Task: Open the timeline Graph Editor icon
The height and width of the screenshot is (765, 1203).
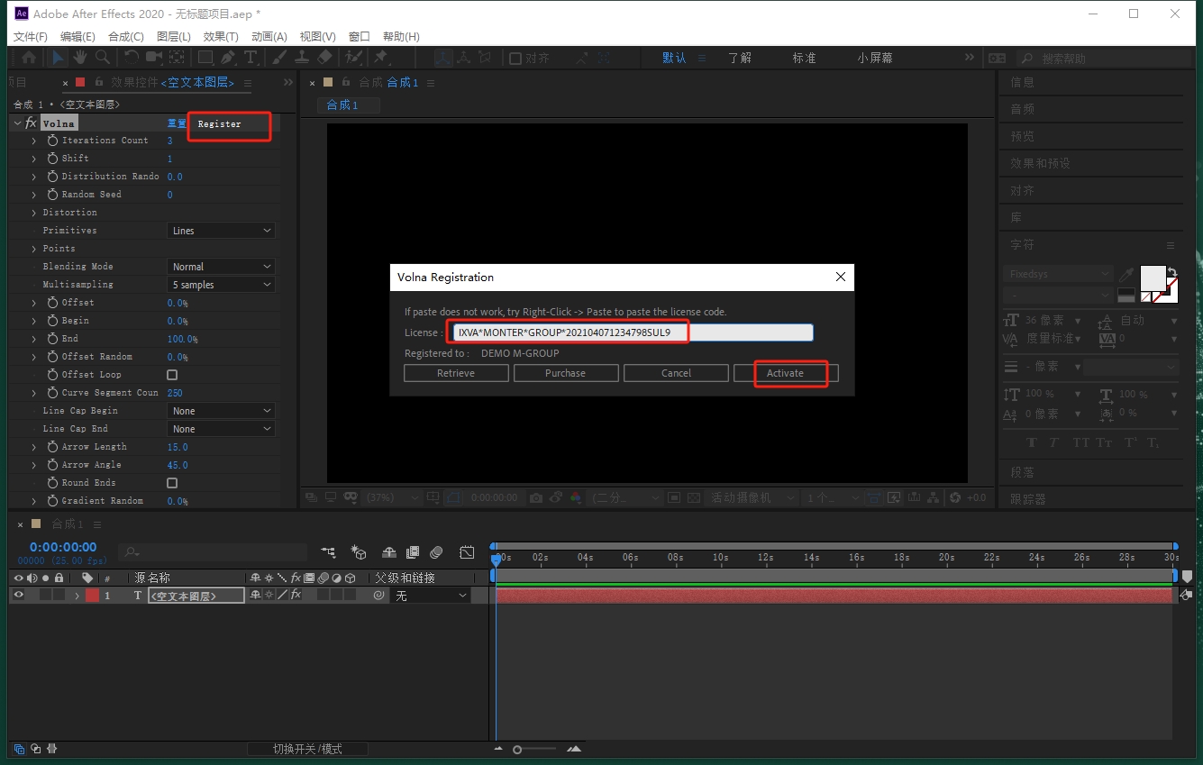Action: (467, 551)
